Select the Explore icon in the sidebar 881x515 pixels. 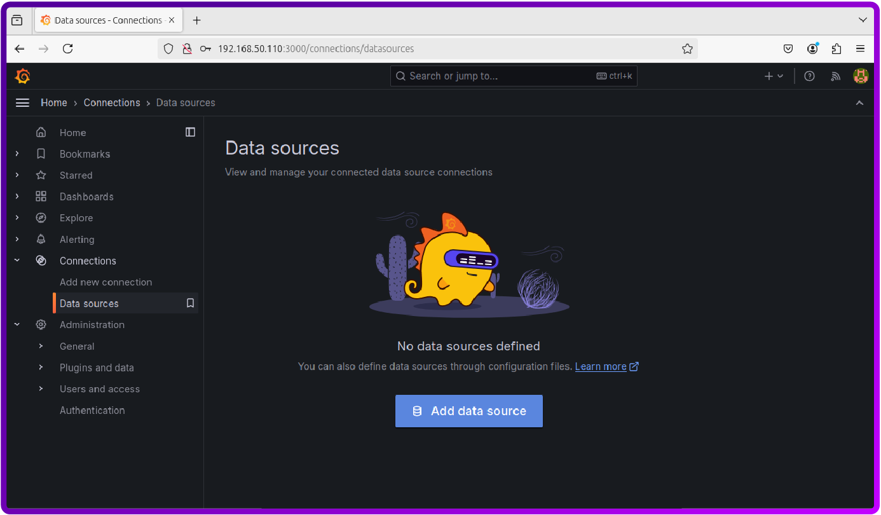pyautogui.click(x=41, y=217)
